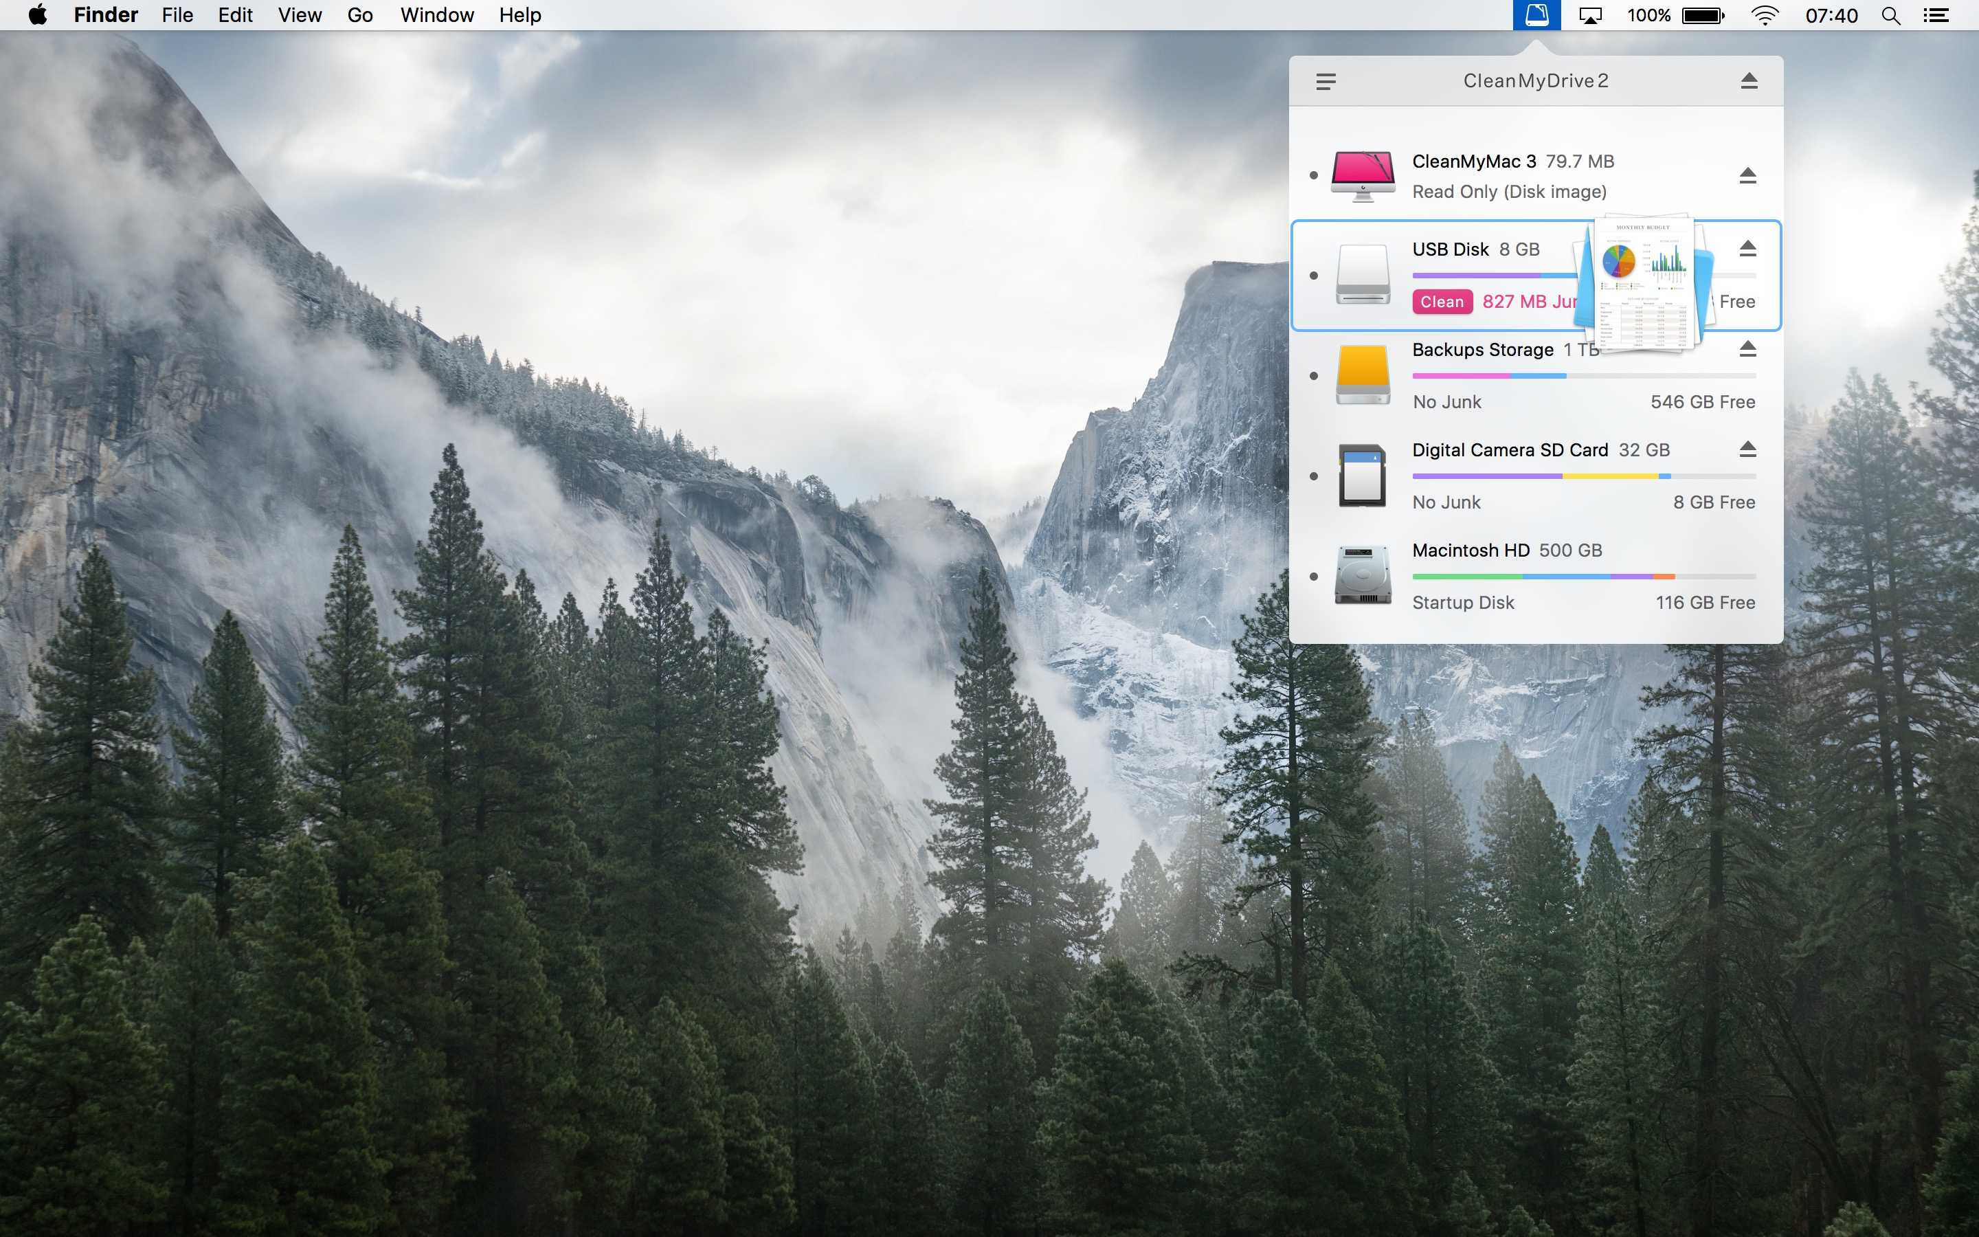Click the CleanMyDrive menu bar icon
The image size is (1979, 1237).
pos(1536,14)
